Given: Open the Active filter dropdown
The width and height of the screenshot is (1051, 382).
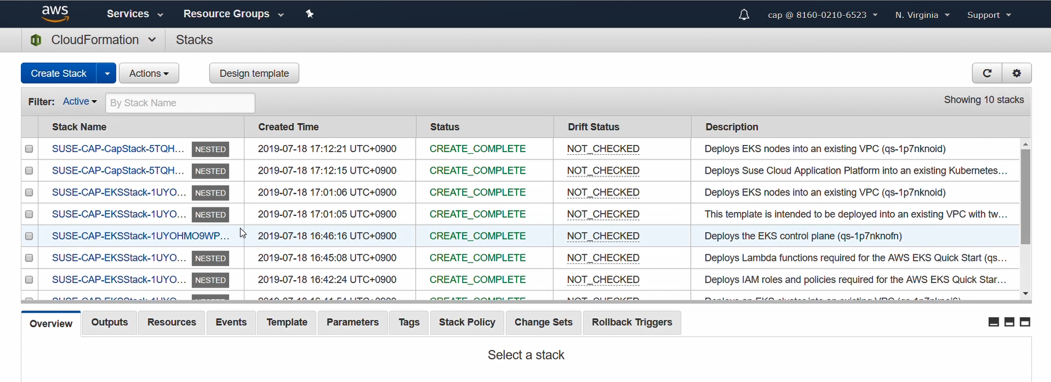Looking at the screenshot, I should [80, 101].
